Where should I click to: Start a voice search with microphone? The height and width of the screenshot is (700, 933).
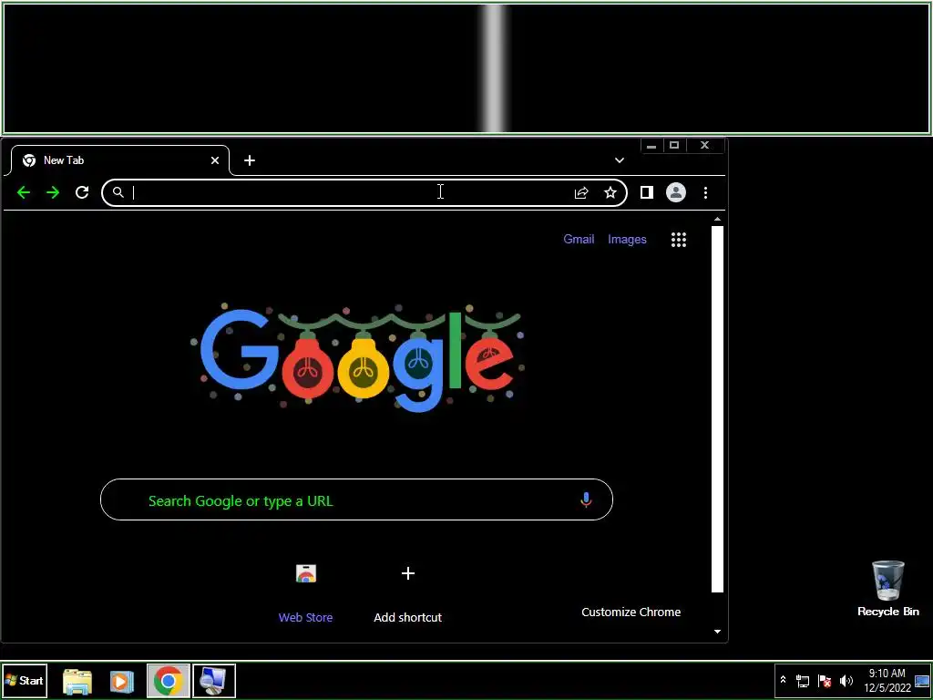[x=586, y=500]
